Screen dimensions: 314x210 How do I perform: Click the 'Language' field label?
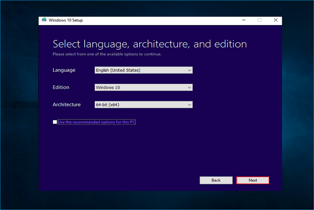point(64,70)
